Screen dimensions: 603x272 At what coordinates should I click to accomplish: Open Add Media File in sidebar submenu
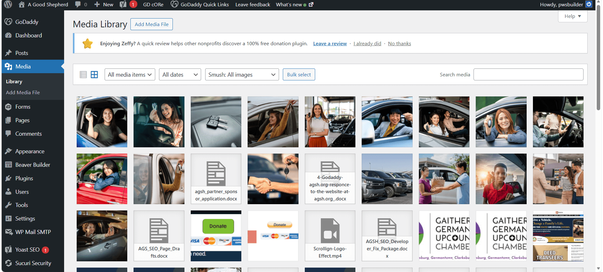click(x=23, y=92)
